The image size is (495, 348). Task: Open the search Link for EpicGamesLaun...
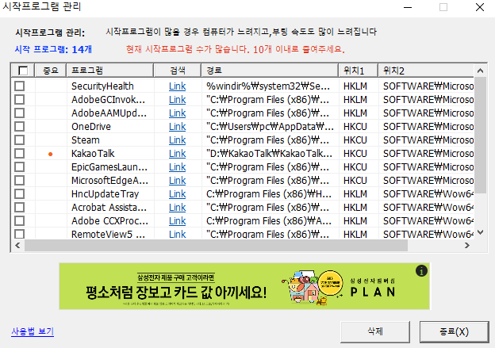178,167
